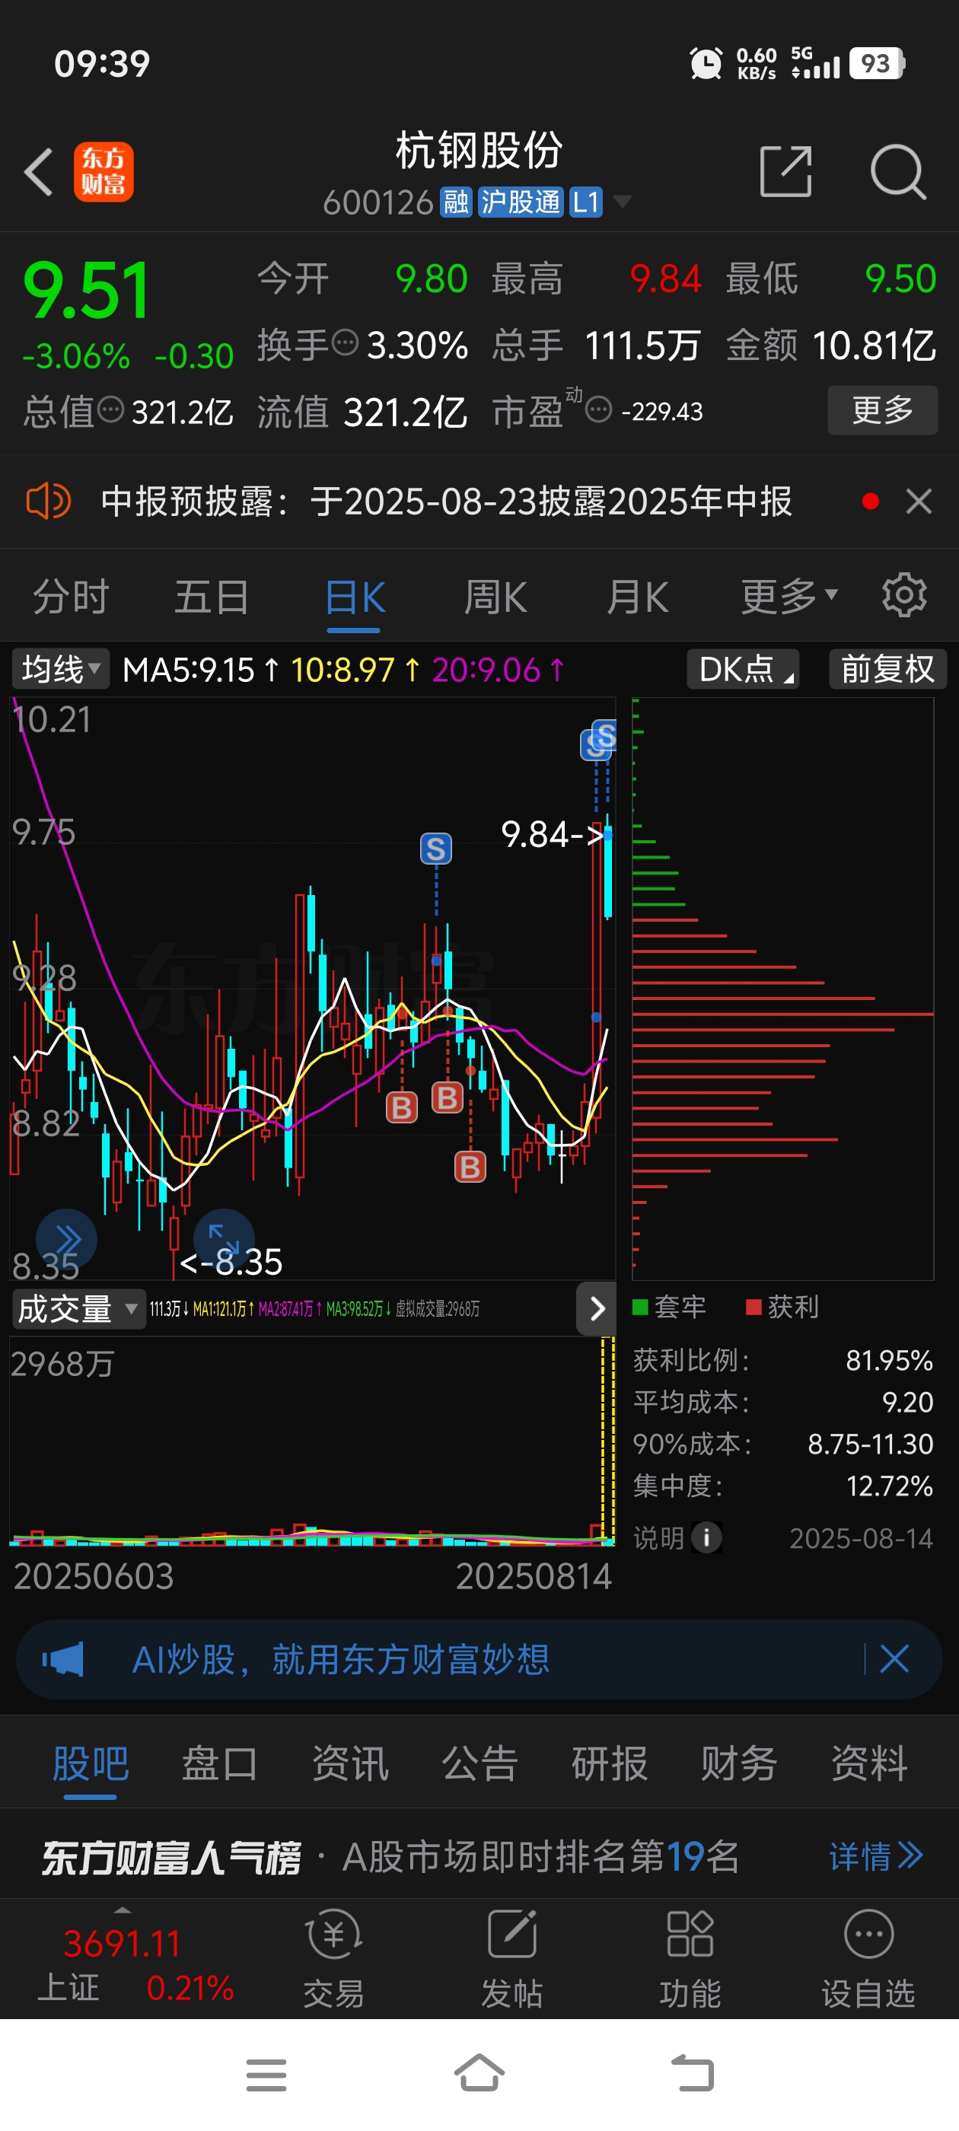Tap the chip distribution histogram
Viewport: 959px width, 2131px height.
coord(782,989)
